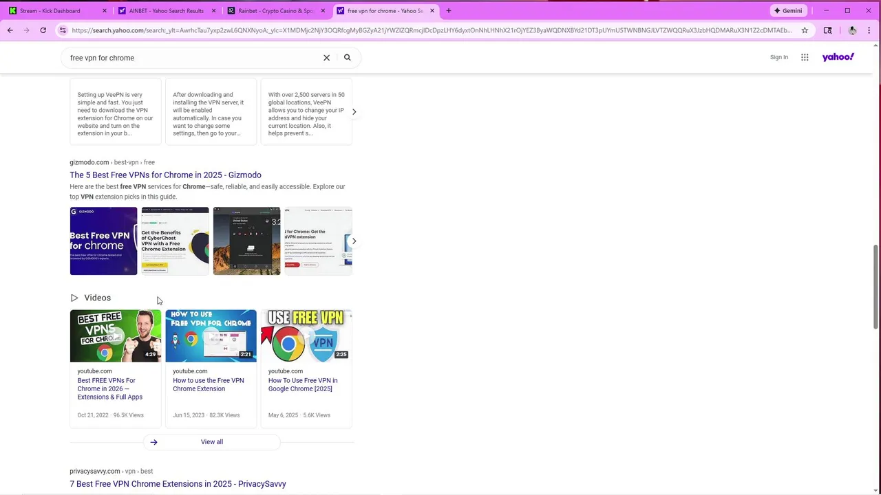The height and width of the screenshot is (495, 881).
Task: Open 7 Best Free VPN Chrome Extensions link
Action: 178,484
